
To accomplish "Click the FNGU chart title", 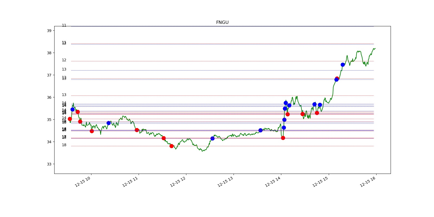I will click(222, 23).
